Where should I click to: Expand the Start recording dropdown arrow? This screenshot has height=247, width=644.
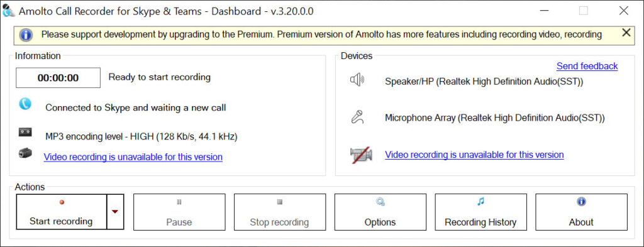[115, 212]
